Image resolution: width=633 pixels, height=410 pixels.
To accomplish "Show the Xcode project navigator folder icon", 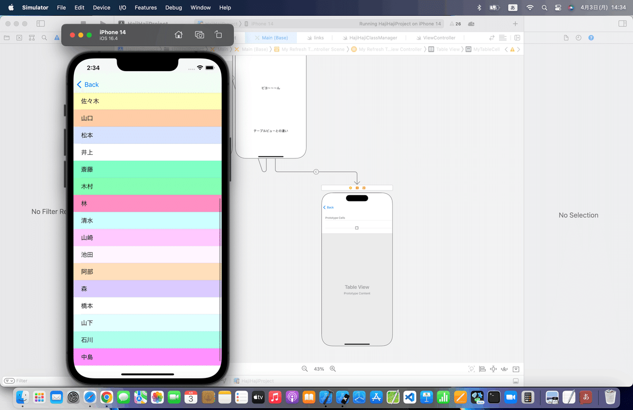I will [x=6, y=38].
